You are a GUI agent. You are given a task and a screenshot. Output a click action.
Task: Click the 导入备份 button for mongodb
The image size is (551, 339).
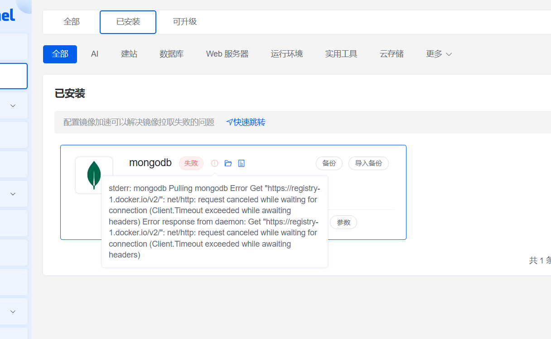(368, 163)
